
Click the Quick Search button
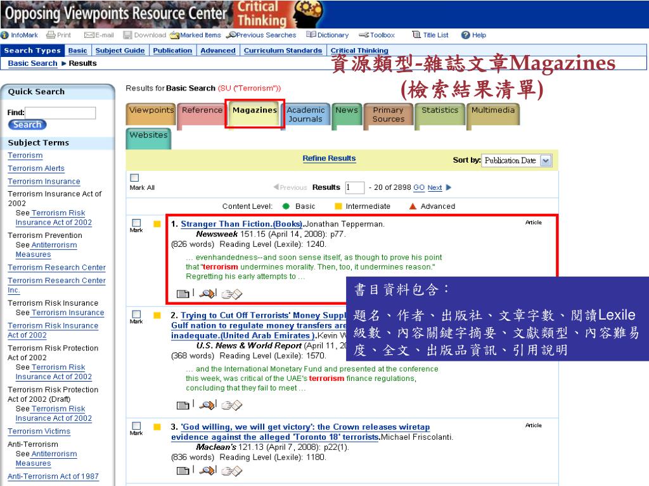[27, 125]
